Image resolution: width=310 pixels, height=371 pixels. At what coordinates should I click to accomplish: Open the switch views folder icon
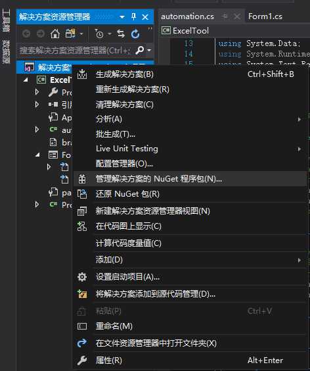(70, 34)
